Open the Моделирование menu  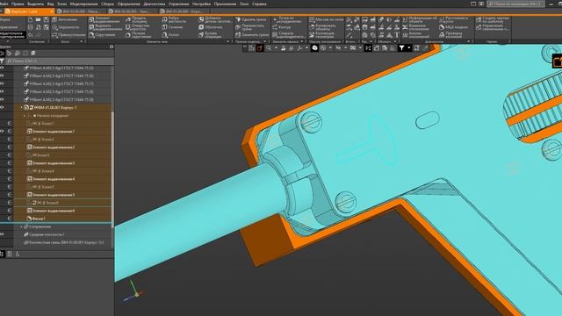84,4
